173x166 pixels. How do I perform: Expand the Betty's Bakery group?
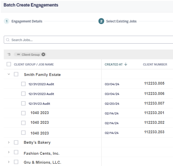[9, 142]
